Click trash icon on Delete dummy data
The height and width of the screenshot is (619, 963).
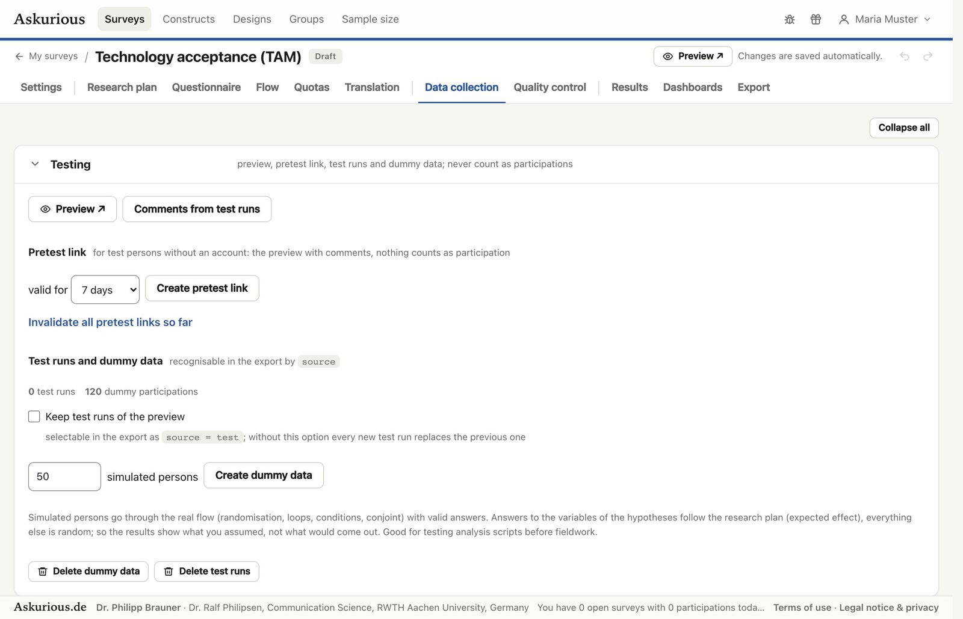point(43,571)
